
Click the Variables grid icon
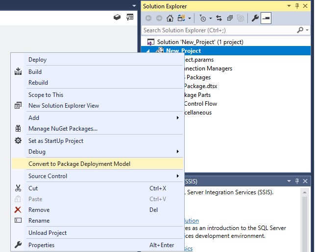(129, 17)
